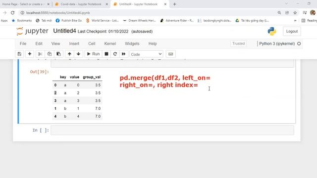The width and height of the screenshot is (317, 178).
Task: Open the Kernel menu
Action: point(110,44)
